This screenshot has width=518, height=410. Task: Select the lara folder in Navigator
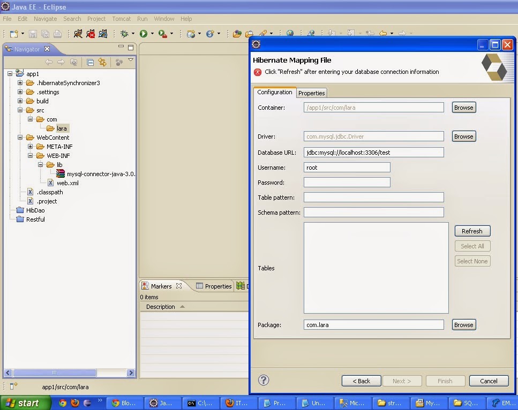tap(62, 128)
